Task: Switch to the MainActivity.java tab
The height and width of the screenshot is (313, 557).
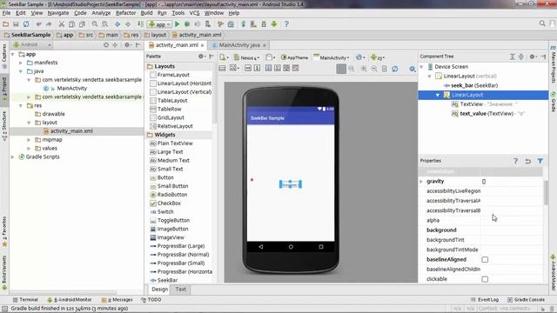Action: (239, 45)
